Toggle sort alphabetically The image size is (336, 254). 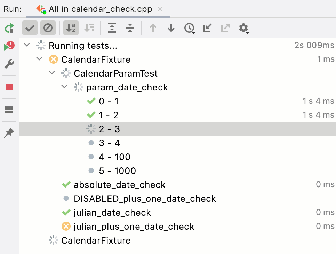71,28
